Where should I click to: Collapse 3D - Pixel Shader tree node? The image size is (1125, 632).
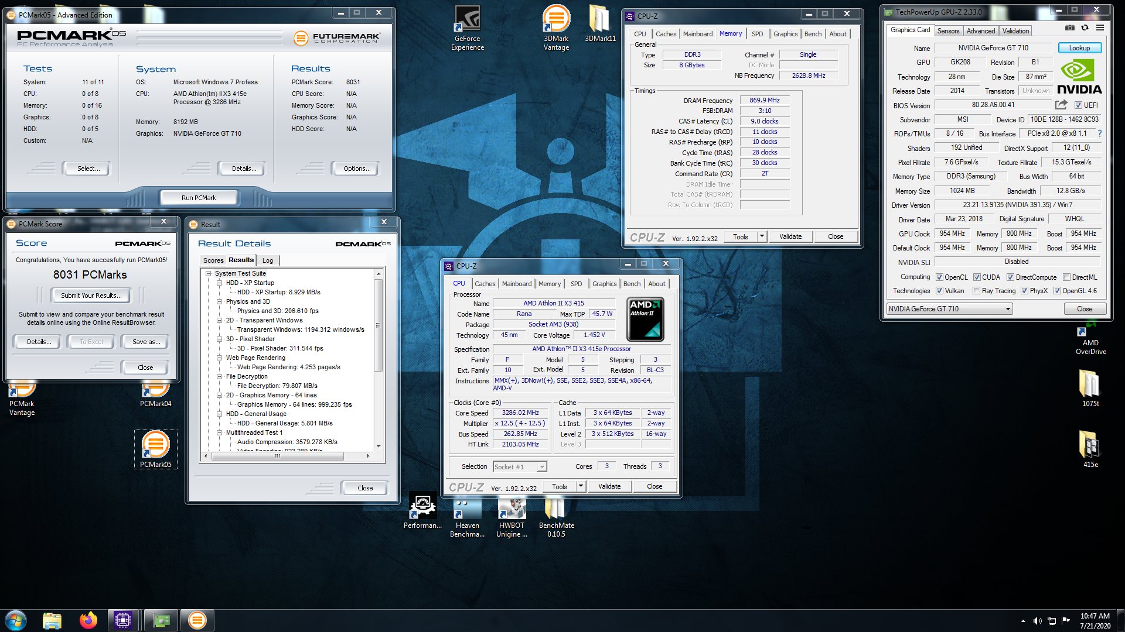(x=219, y=339)
